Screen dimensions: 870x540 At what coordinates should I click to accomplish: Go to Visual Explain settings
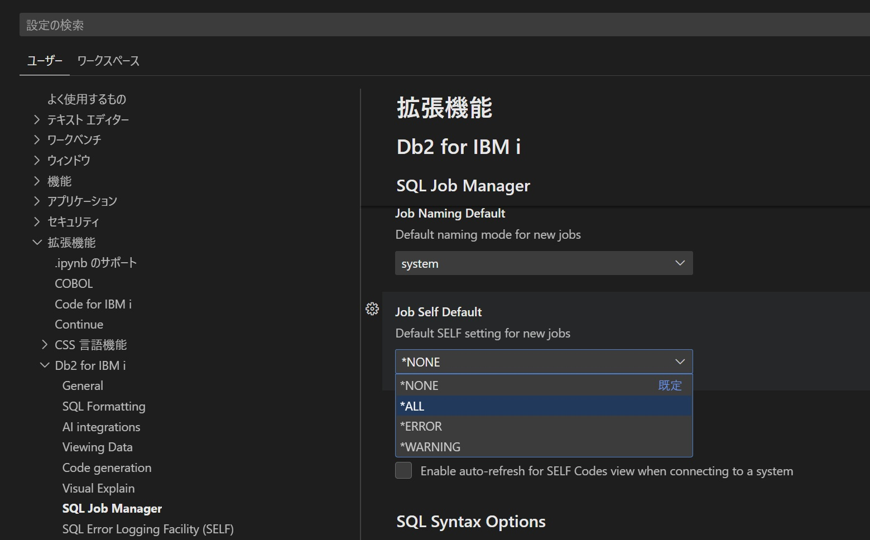click(98, 488)
